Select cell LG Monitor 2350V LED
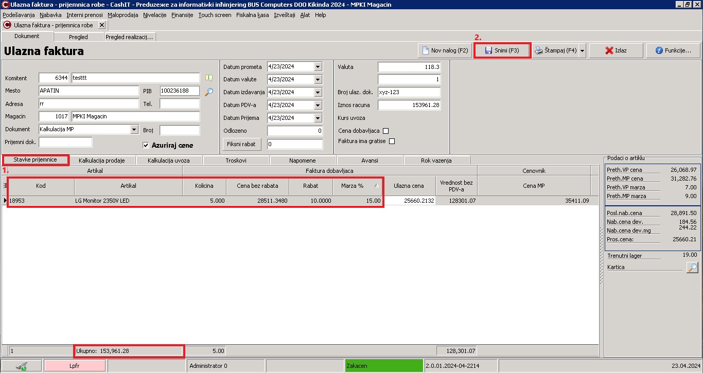 129,201
